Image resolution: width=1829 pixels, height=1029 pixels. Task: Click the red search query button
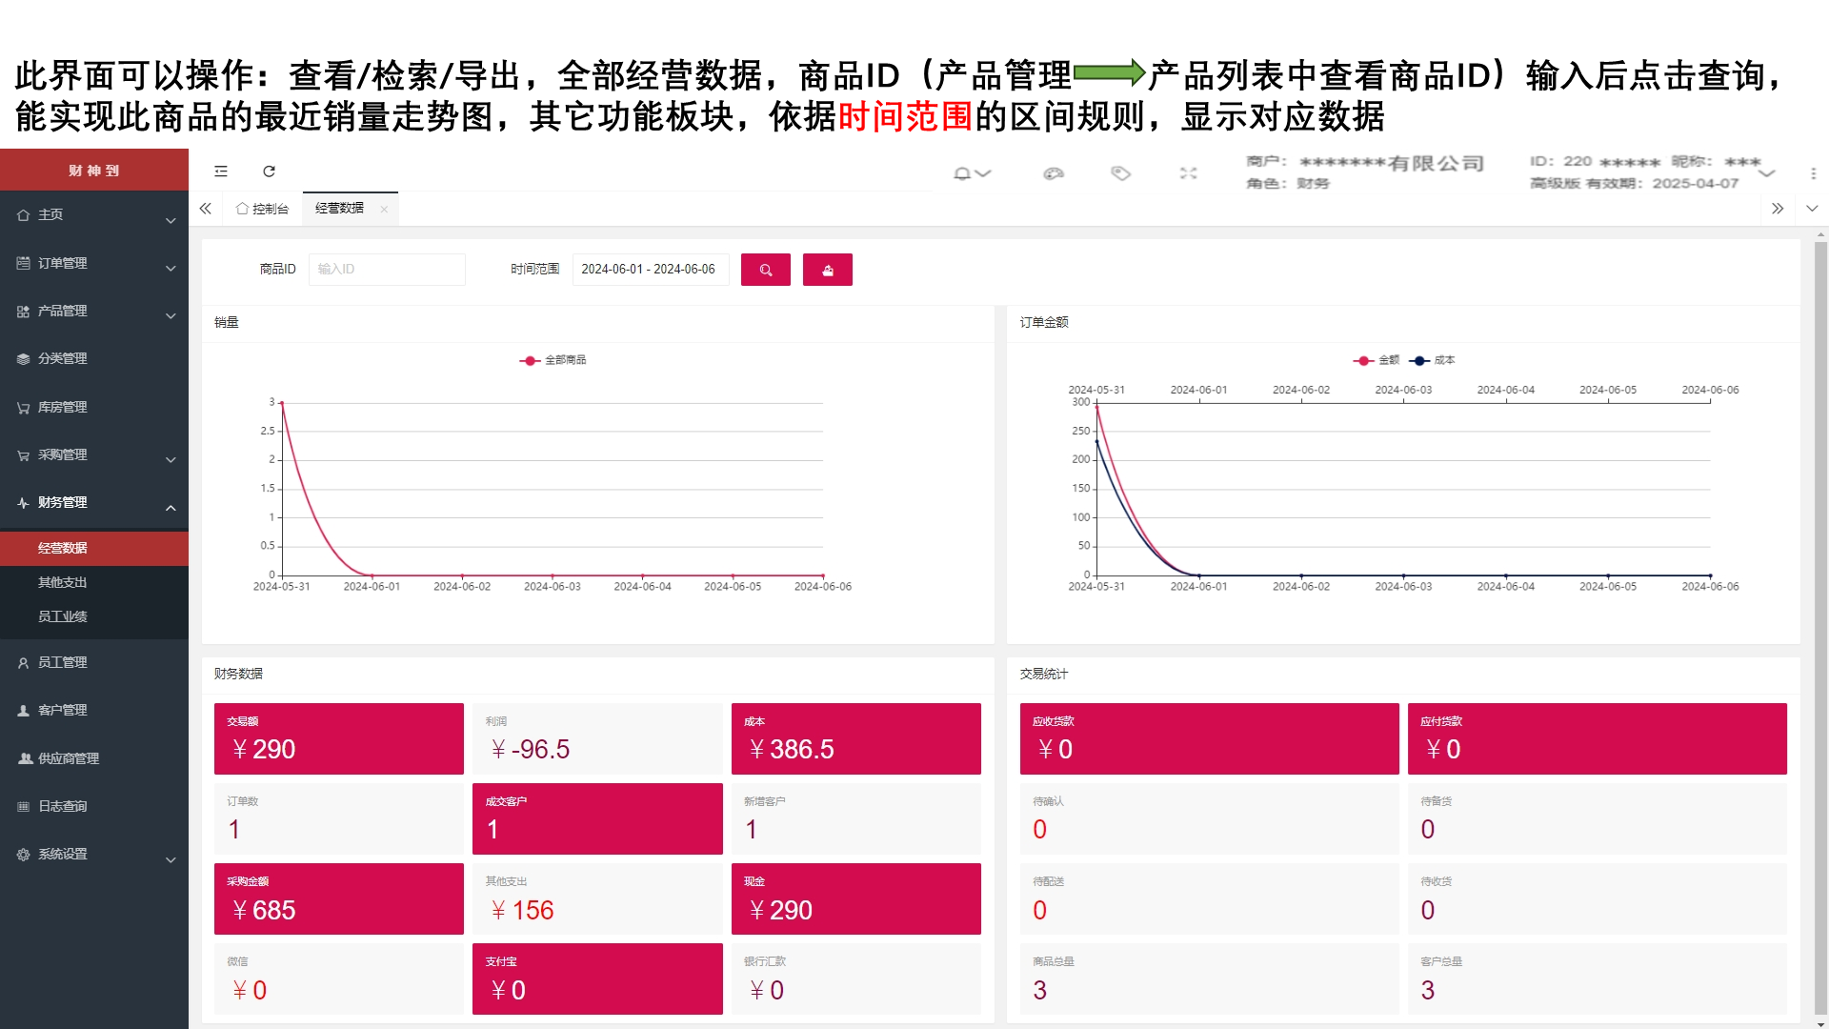pos(765,270)
